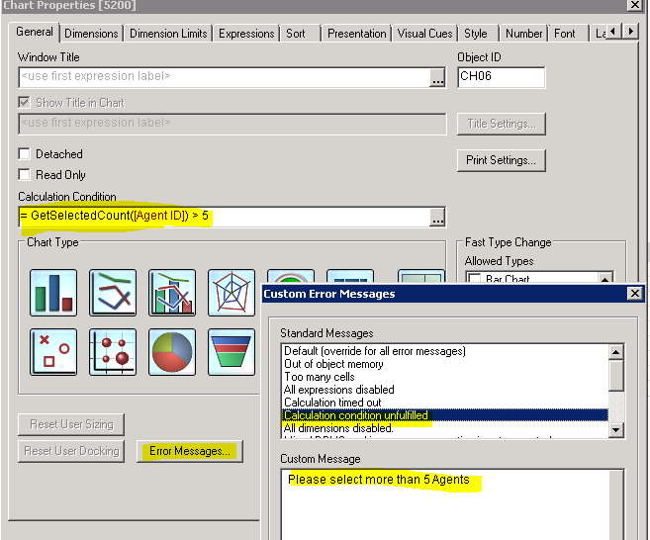Image resolution: width=650 pixels, height=540 pixels.
Task: Select 'Calculation timed out' message
Action: coord(332,403)
